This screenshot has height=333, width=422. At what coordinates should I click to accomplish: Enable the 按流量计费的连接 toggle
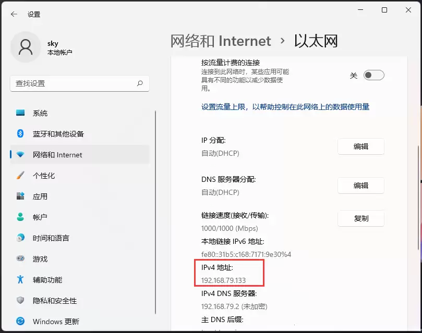(x=373, y=75)
